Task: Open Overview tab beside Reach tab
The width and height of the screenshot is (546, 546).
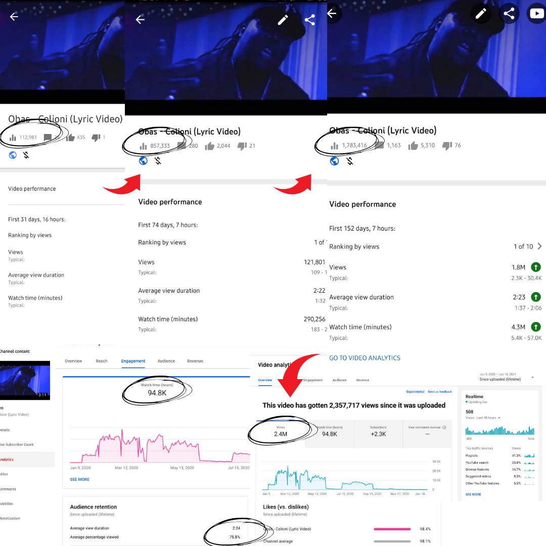Action: click(x=73, y=361)
